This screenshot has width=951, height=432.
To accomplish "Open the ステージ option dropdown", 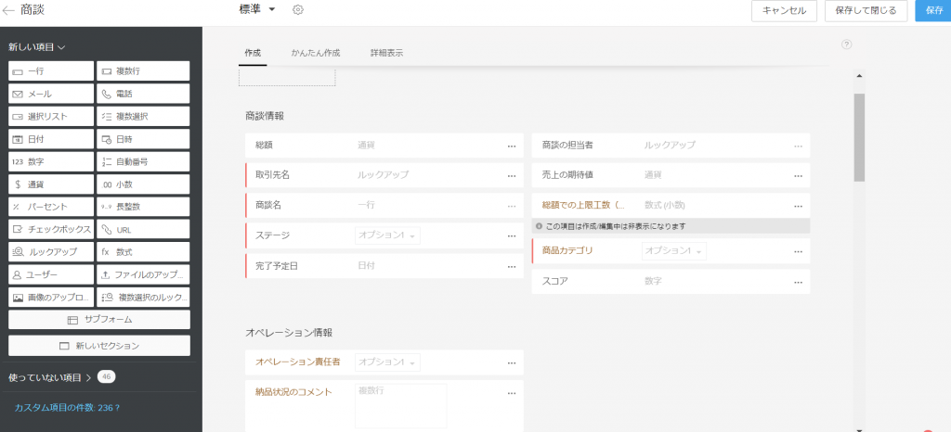I will tap(387, 235).
